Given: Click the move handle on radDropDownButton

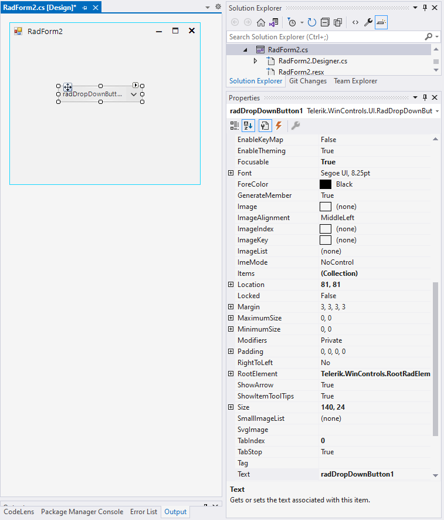Looking at the screenshot, I should coord(67,87).
